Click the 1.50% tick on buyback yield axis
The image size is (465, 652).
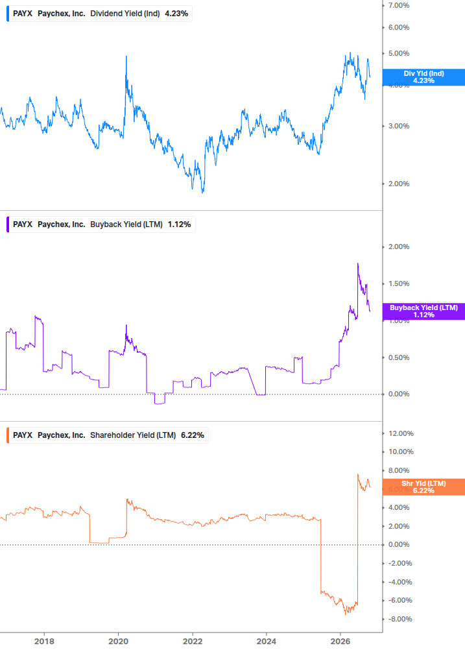tap(398, 284)
